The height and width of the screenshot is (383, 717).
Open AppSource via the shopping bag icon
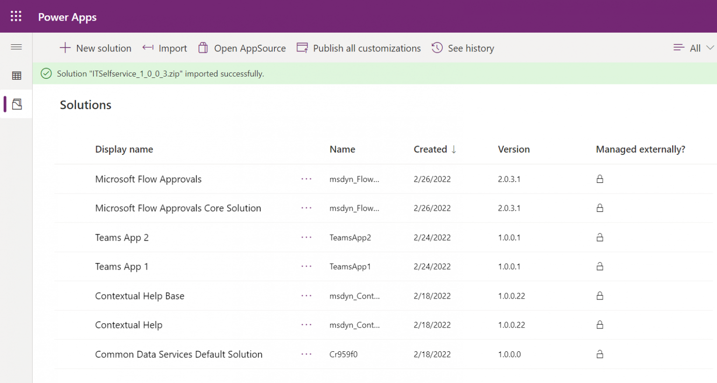[x=203, y=48]
